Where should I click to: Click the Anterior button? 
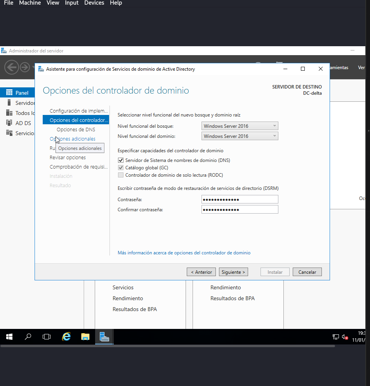pyautogui.click(x=202, y=272)
